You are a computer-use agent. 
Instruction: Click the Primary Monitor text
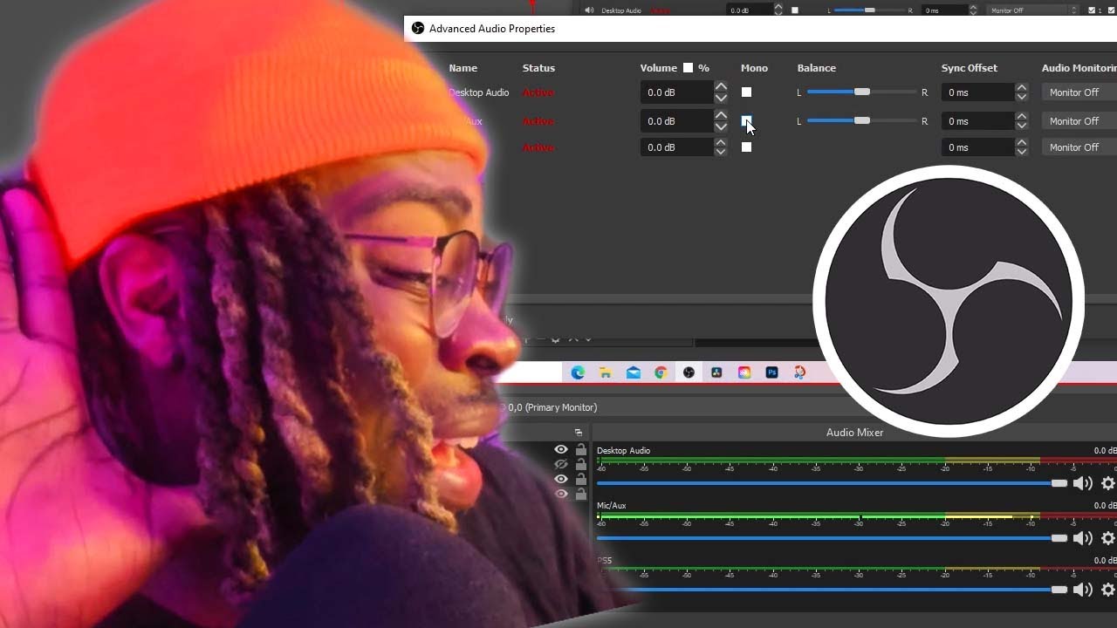560,407
